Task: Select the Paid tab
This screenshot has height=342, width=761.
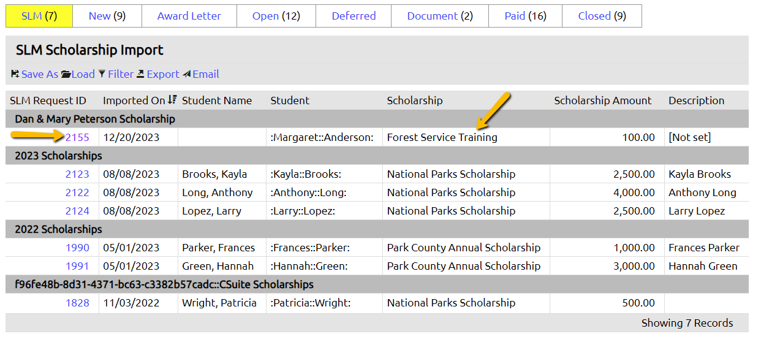Action: pyautogui.click(x=524, y=16)
